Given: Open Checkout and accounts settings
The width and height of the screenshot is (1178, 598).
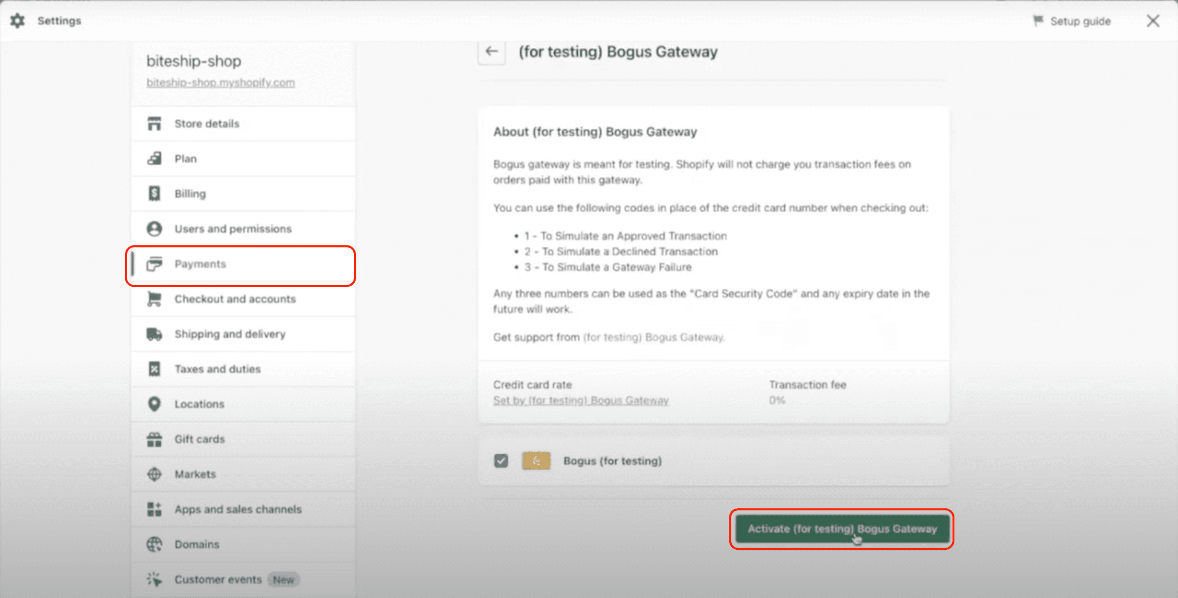Looking at the screenshot, I should [243, 299].
